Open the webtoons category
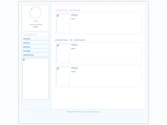 [x=36, y=55]
